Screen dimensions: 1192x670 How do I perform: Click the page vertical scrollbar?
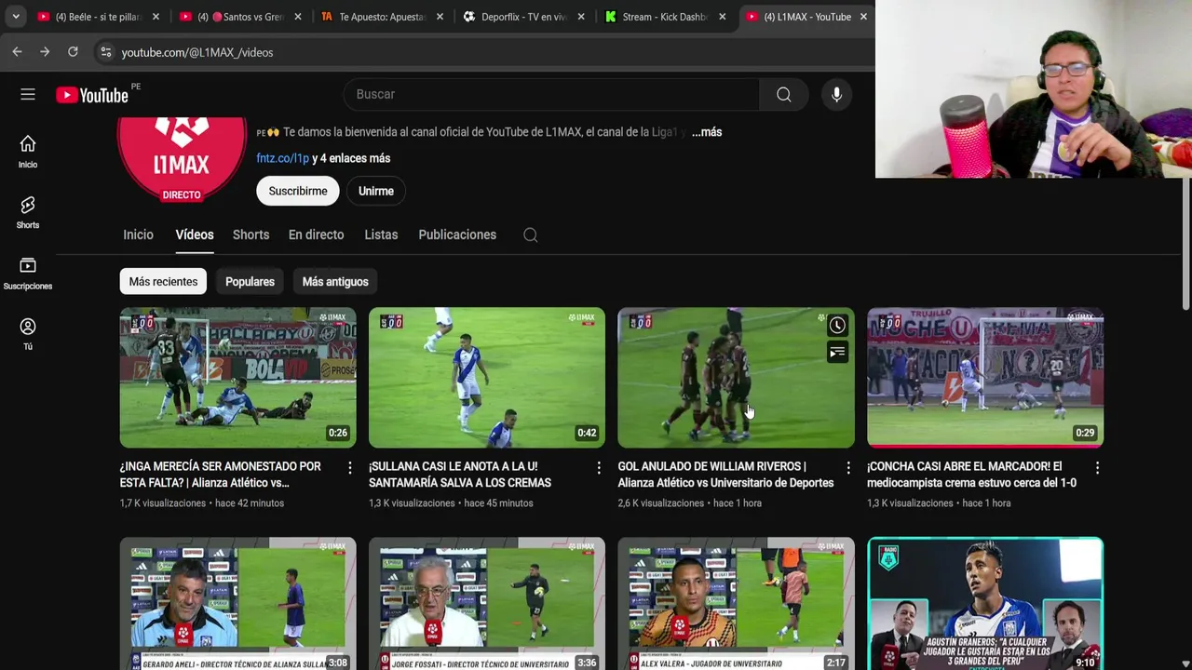click(1185, 244)
